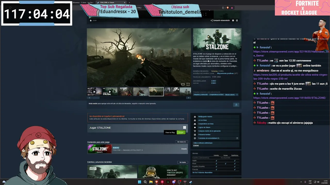
Task: Click Funciones de accesibilidad (5)
Action: click(209, 138)
